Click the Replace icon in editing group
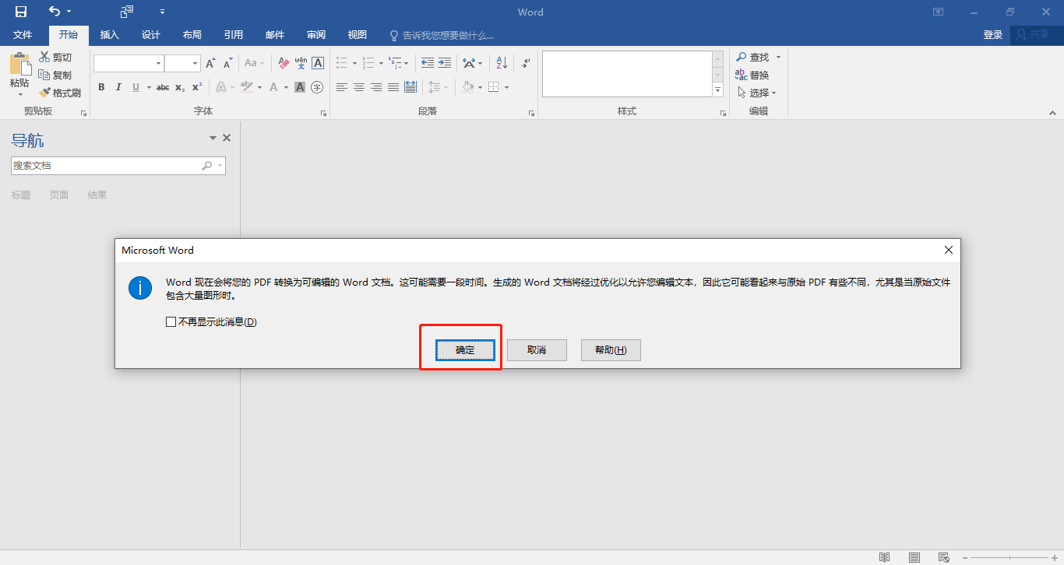Image resolution: width=1064 pixels, height=565 pixels. coord(742,75)
